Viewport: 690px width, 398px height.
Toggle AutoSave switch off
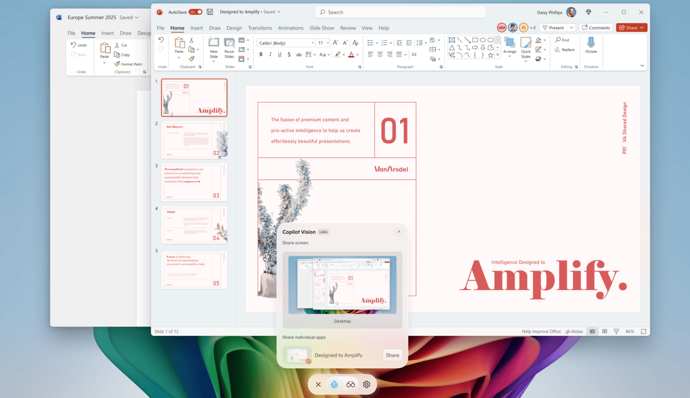point(195,12)
